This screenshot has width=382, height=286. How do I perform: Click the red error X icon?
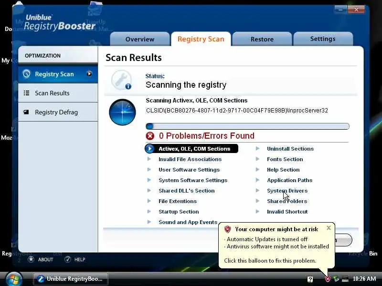click(x=150, y=136)
